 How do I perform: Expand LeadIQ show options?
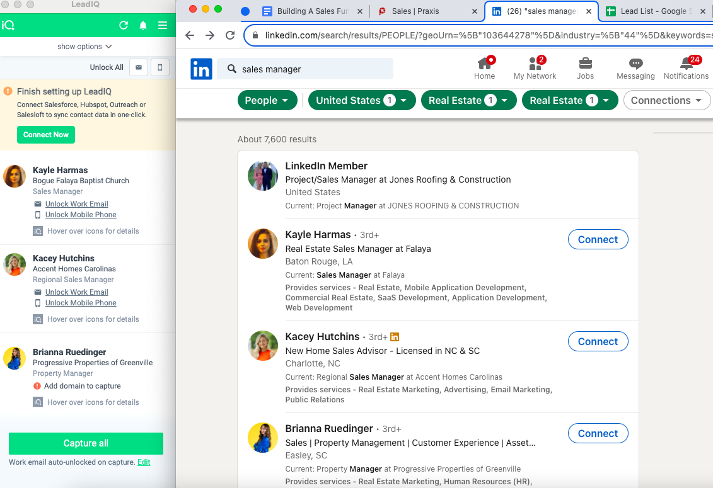[x=84, y=47]
